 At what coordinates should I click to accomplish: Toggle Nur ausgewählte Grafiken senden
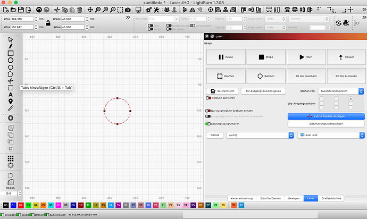tap(208, 111)
